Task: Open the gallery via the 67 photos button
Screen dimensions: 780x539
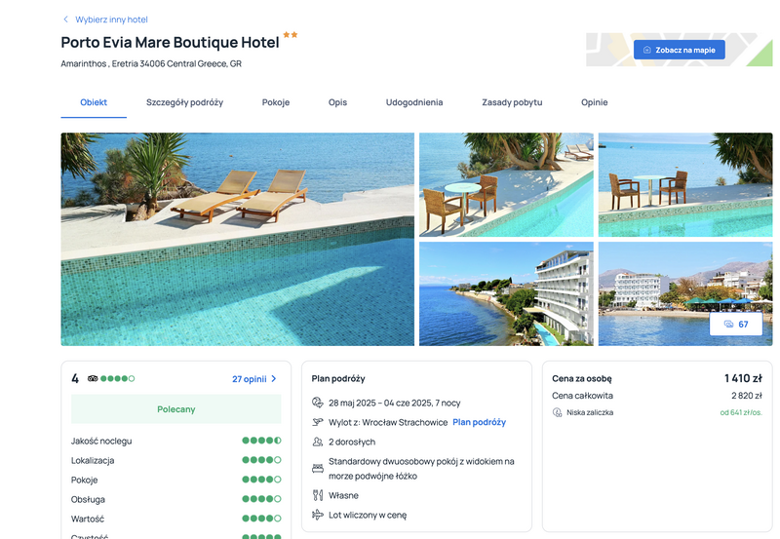Action: click(x=736, y=325)
